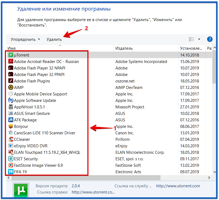The height and width of the screenshot is (200, 219).
Task: Select the AppNHost 1.0.5.1 entry
Action: coord(29,107)
